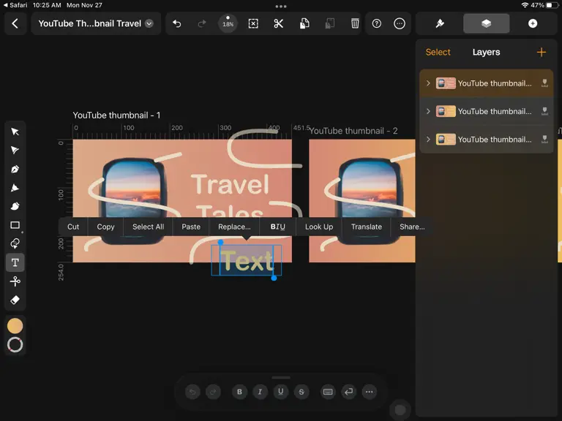Screen dimensions: 562x421
Task: Choose Look Up in the context menu
Action: [318, 227]
